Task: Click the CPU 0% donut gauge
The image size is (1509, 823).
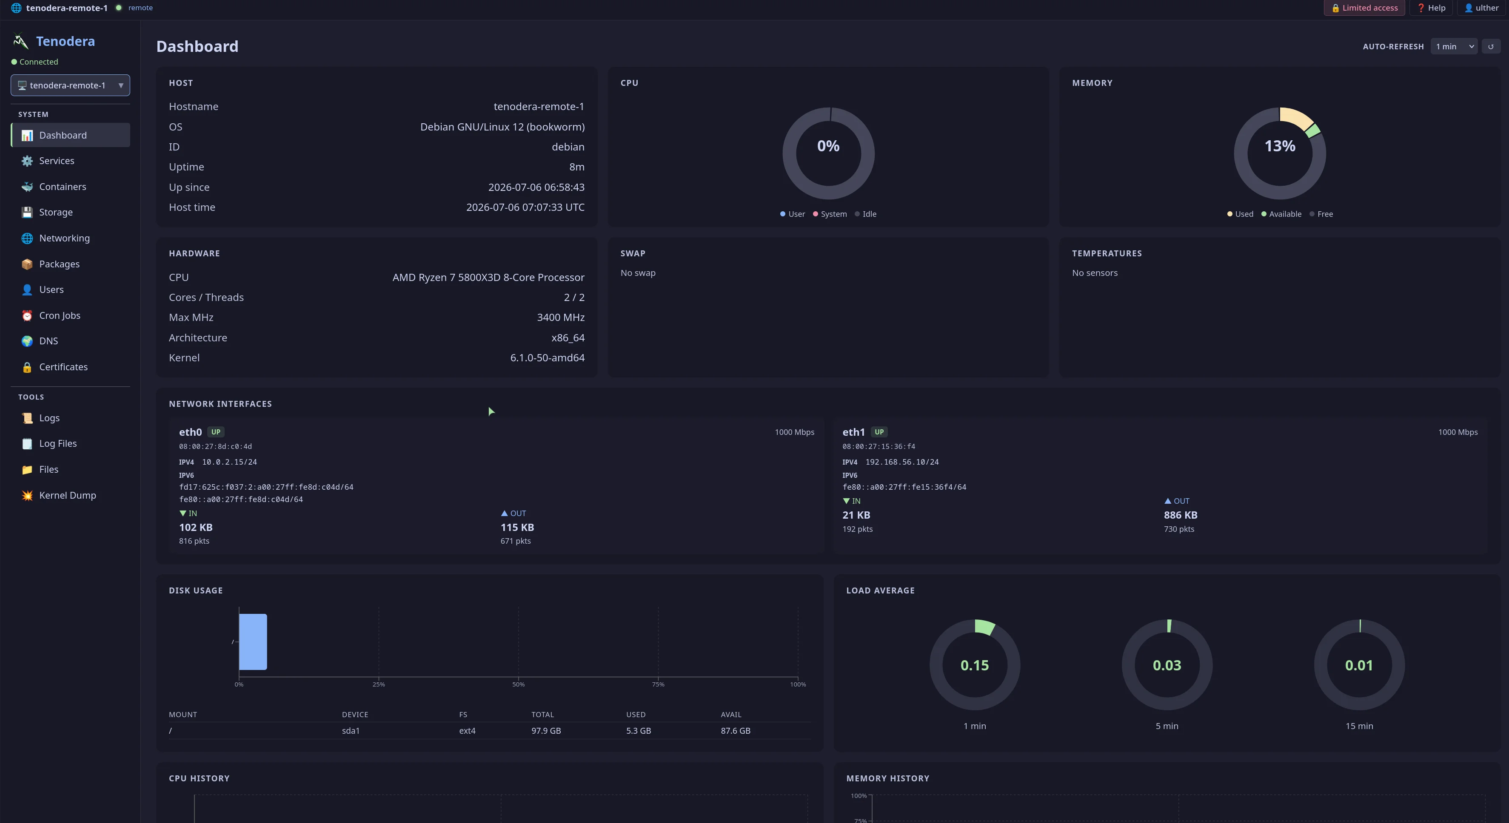Action: pos(828,153)
